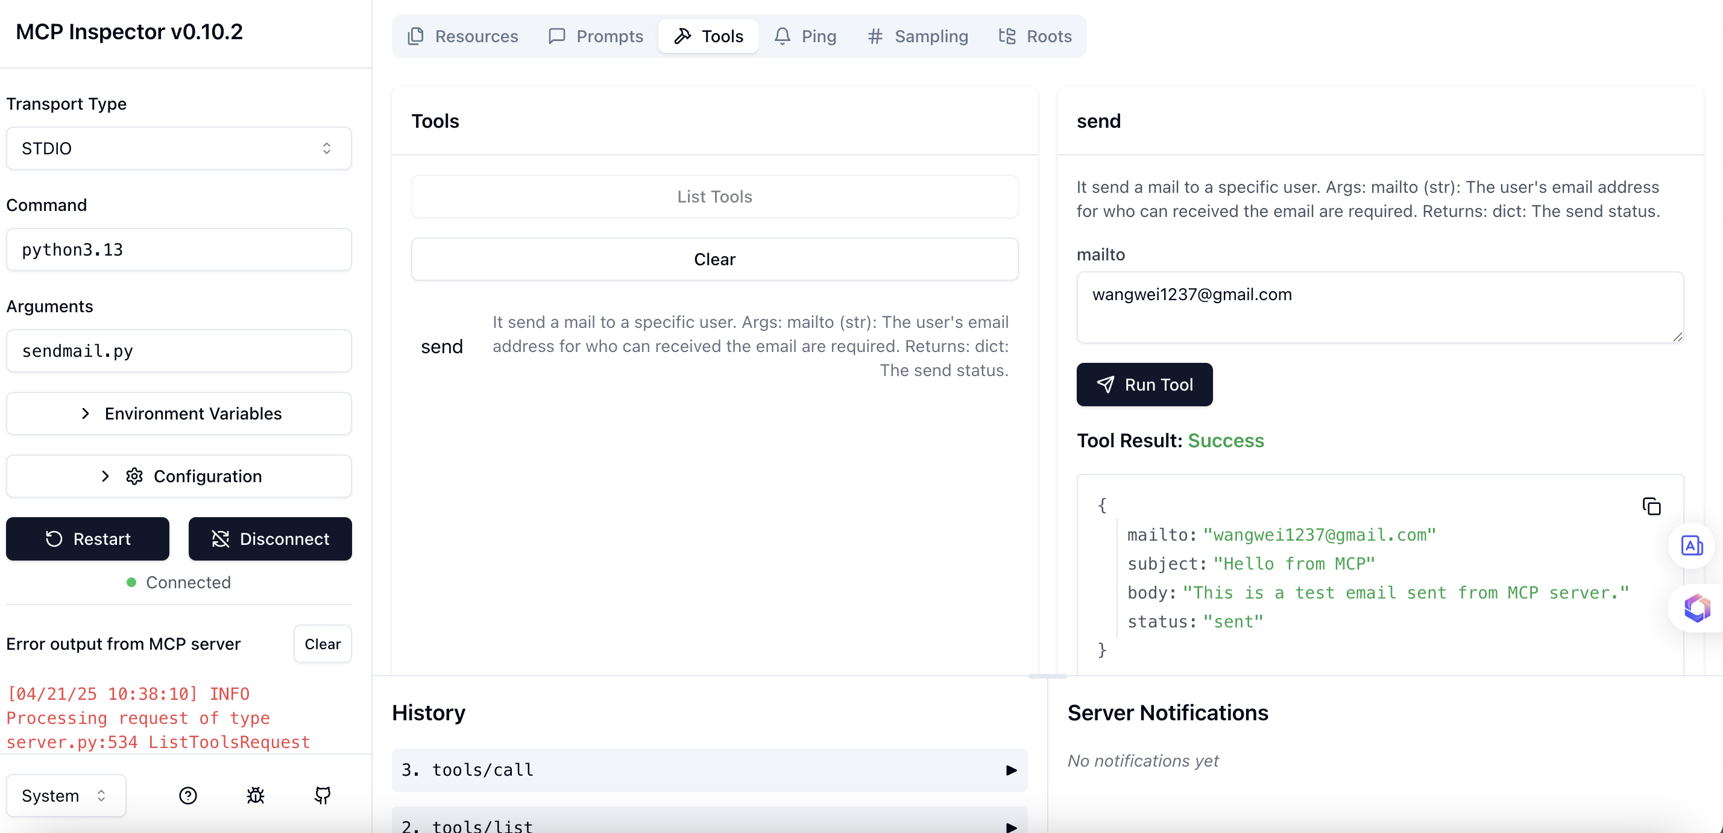This screenshot has width=1723, height=833.
Task: Select the Tools tab
Action: coord(708,36)
